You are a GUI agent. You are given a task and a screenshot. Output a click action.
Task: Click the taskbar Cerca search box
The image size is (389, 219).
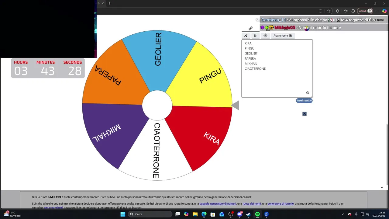(150, 214)
